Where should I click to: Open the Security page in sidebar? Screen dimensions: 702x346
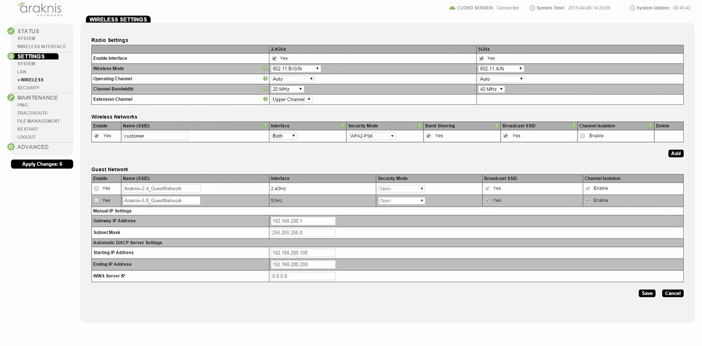coord(29,88)
